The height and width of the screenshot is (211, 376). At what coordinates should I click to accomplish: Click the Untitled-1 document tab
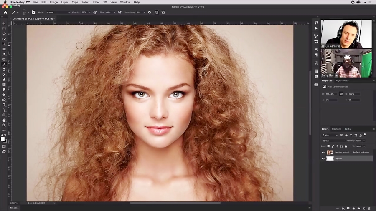pyautogui.click(x=33, y=18)
